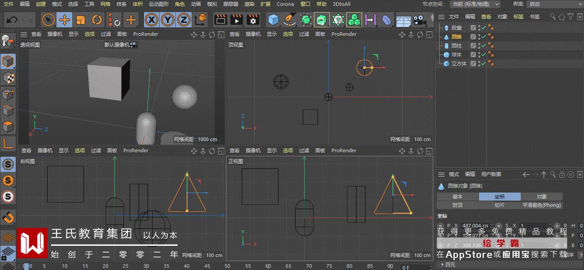
Task: Click the MoGraph Cloner icon
Action: click(x=338, y=20)
